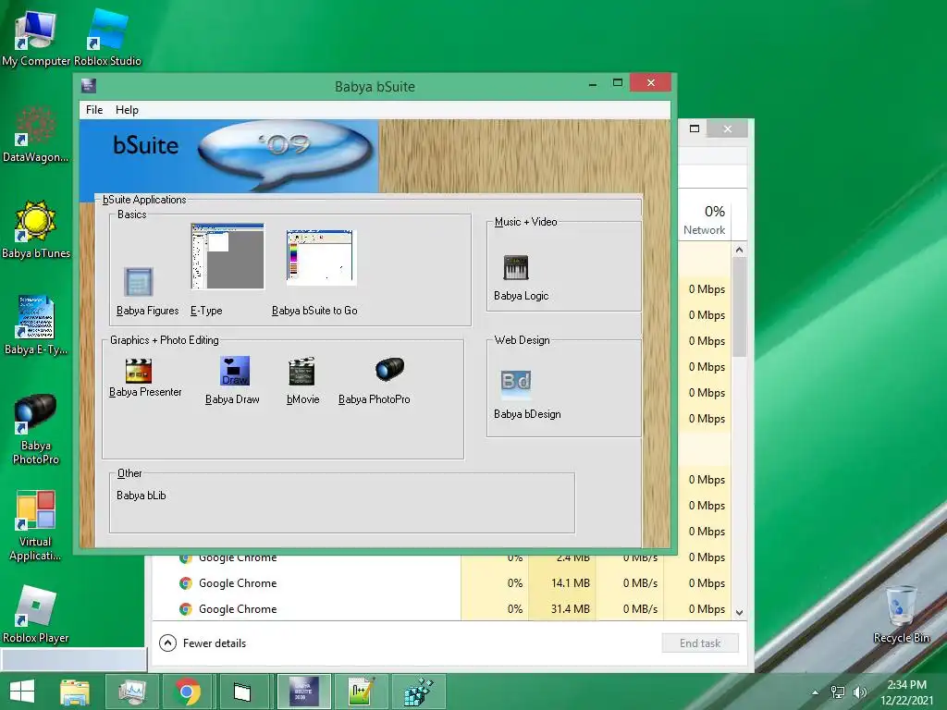The image size is (947, 710).
Task: Switch to Task Manager taskbar button
Action: point(132,692)
